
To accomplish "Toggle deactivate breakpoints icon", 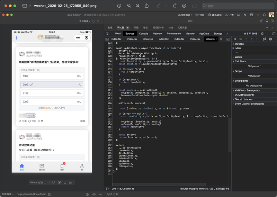I will coord(265,39).
